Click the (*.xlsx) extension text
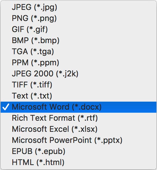 tap(85, 129)
